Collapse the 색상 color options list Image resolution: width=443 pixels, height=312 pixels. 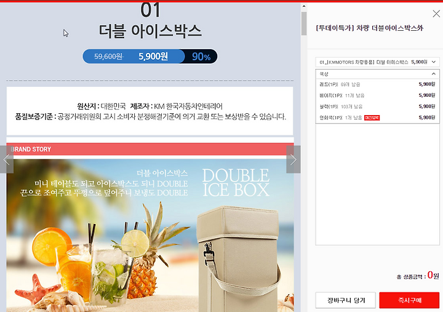click(x=377, y=74)
